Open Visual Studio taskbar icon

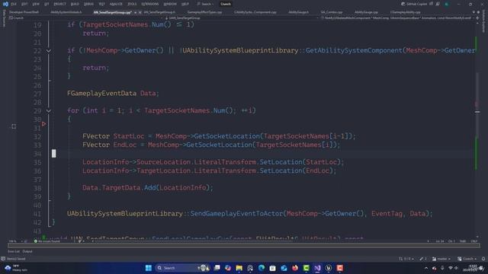(x=317, y=268)
